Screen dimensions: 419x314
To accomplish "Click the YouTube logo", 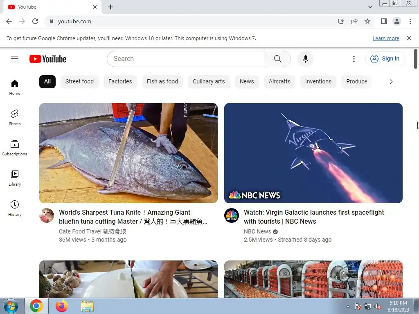I will (x=48, y=59).
